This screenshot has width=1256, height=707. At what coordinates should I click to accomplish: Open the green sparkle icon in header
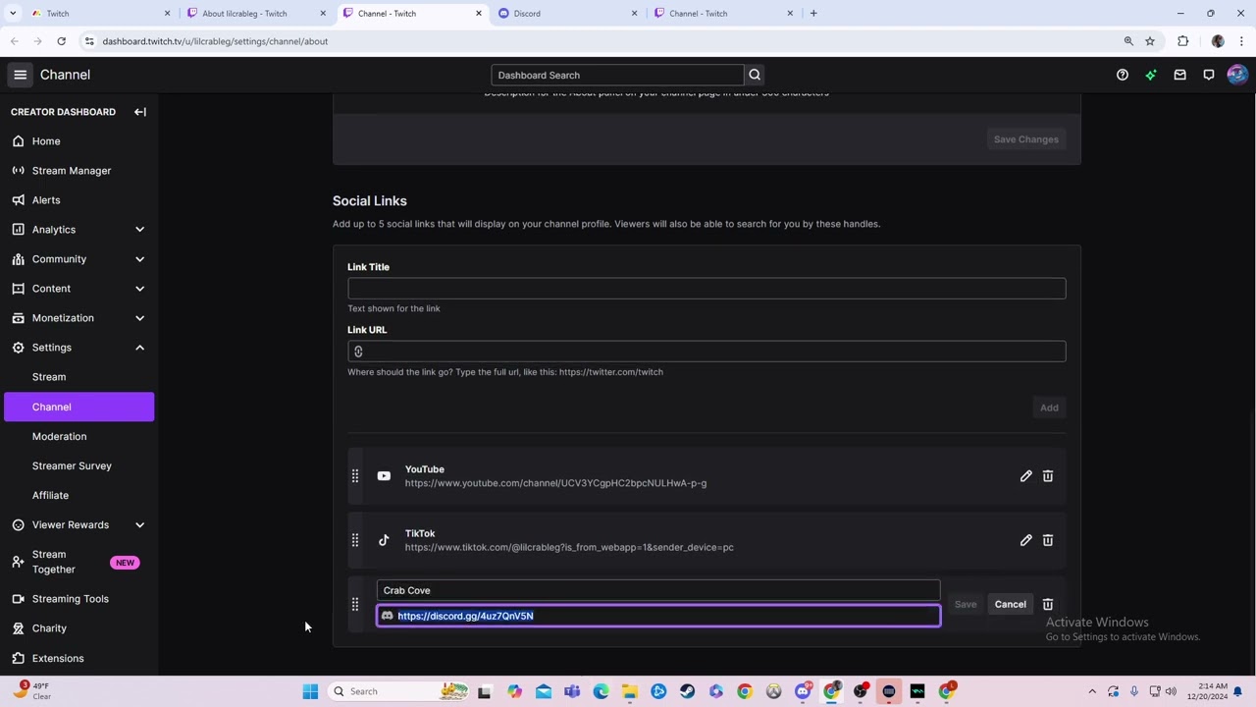(x=1151, y=75)
